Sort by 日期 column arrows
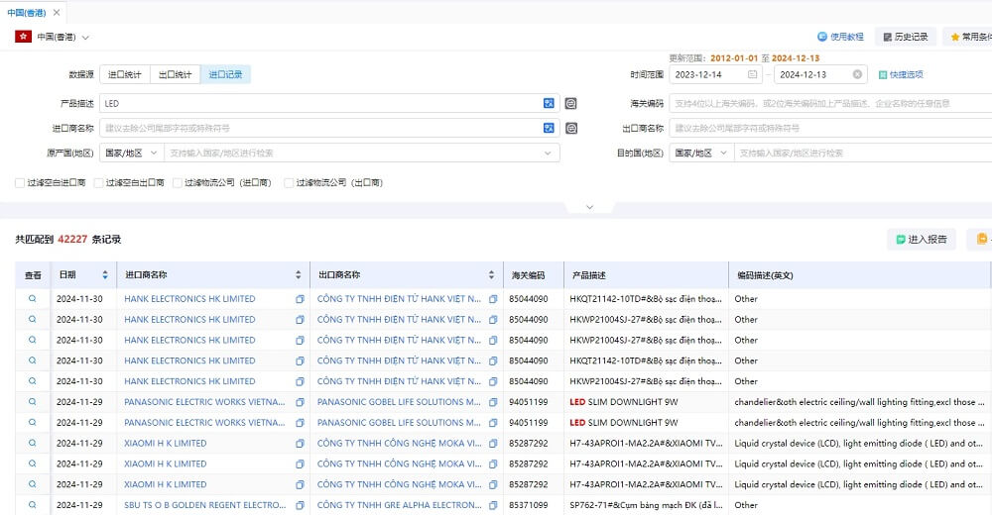992x515 pixels. point(105,275)
